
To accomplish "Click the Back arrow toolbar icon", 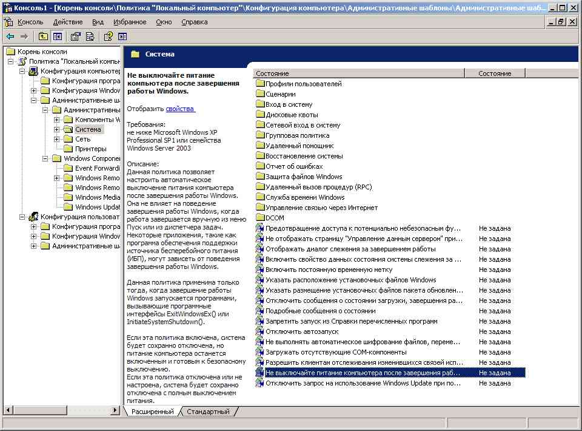I will [10, 36].
